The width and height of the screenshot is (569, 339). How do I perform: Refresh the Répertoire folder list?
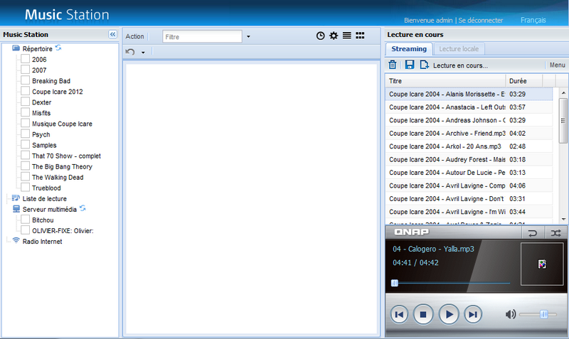(x=58, y=48)
